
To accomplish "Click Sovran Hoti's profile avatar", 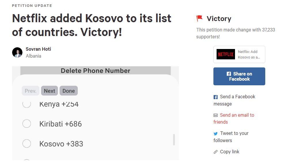I will click(x=17, y=52).
